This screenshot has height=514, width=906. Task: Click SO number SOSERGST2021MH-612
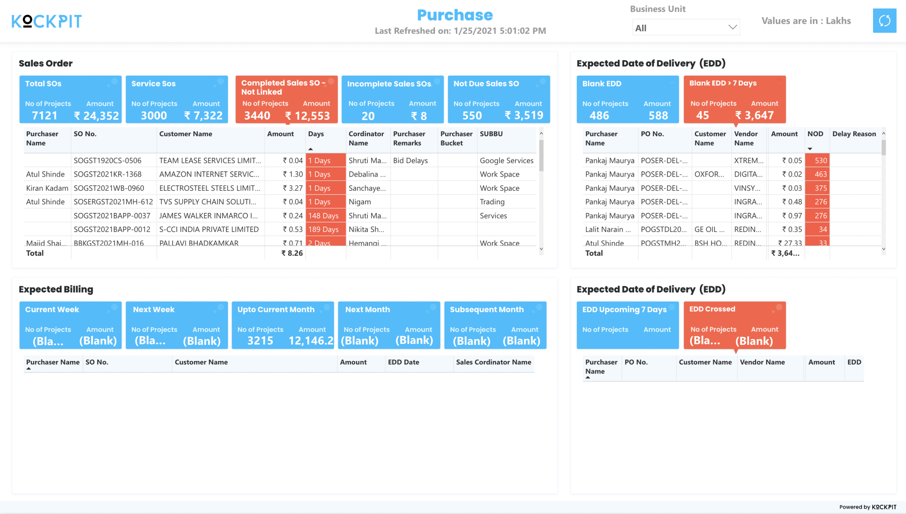point(113,202)
